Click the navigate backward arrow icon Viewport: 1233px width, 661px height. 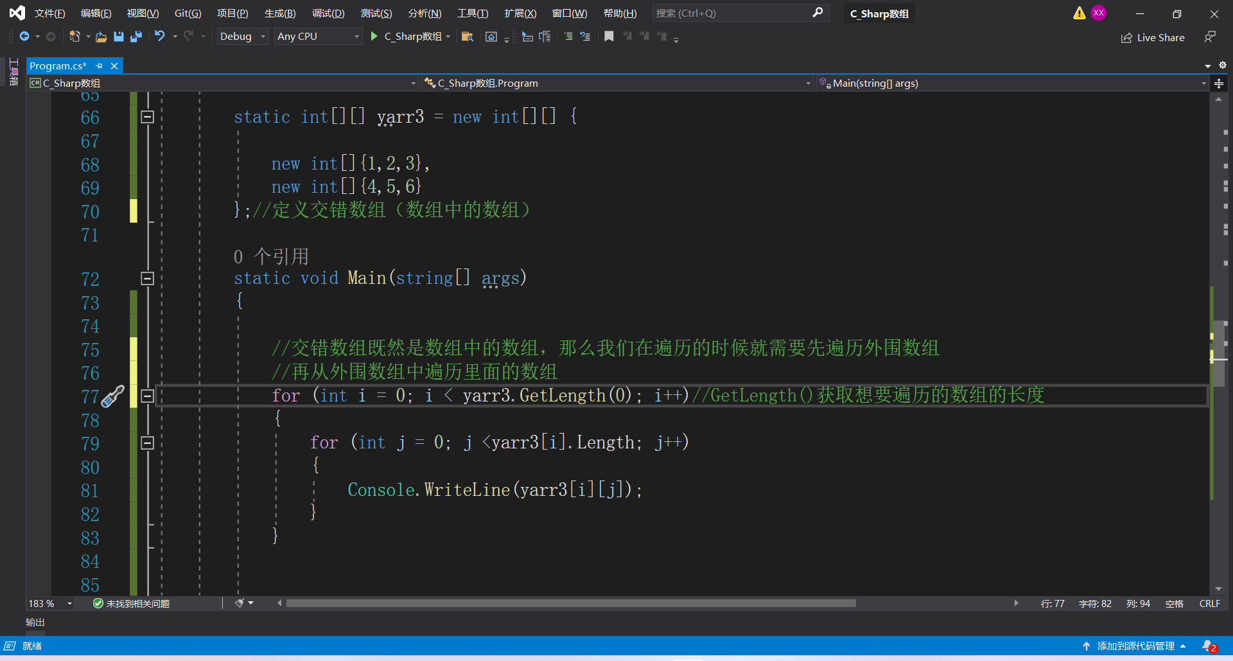(24, 37)
